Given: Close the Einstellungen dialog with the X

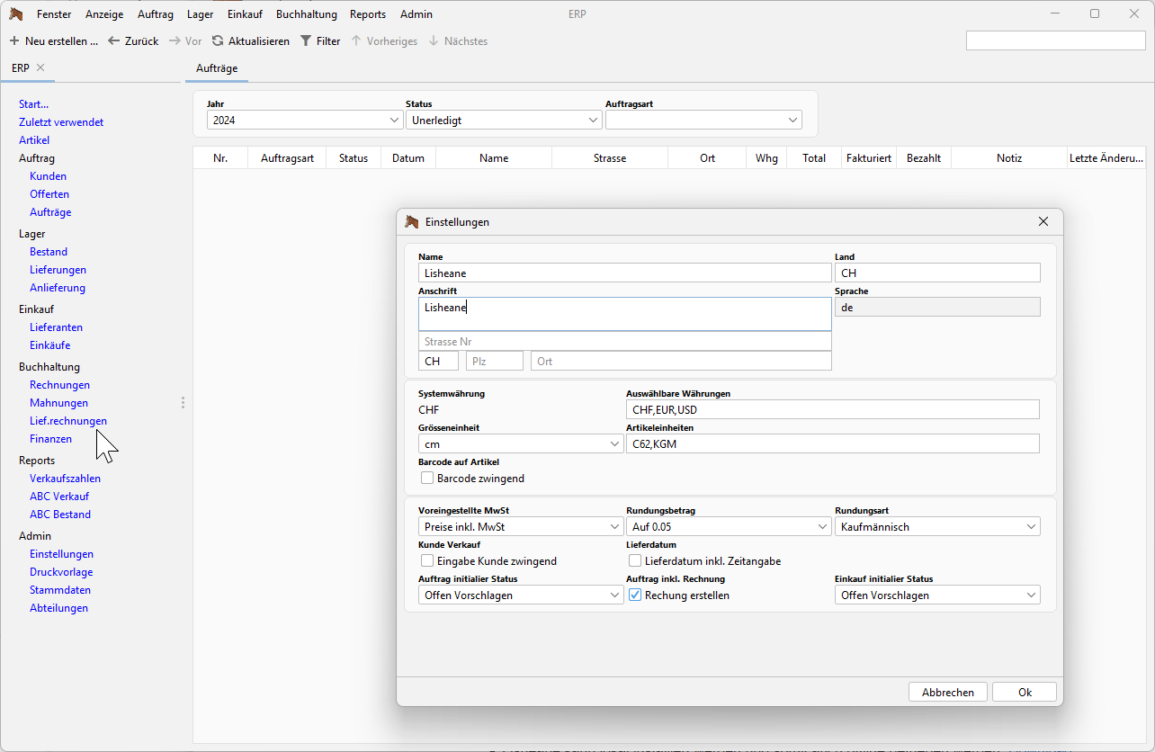Looking at the screenshot, I should coord(1043,221).
